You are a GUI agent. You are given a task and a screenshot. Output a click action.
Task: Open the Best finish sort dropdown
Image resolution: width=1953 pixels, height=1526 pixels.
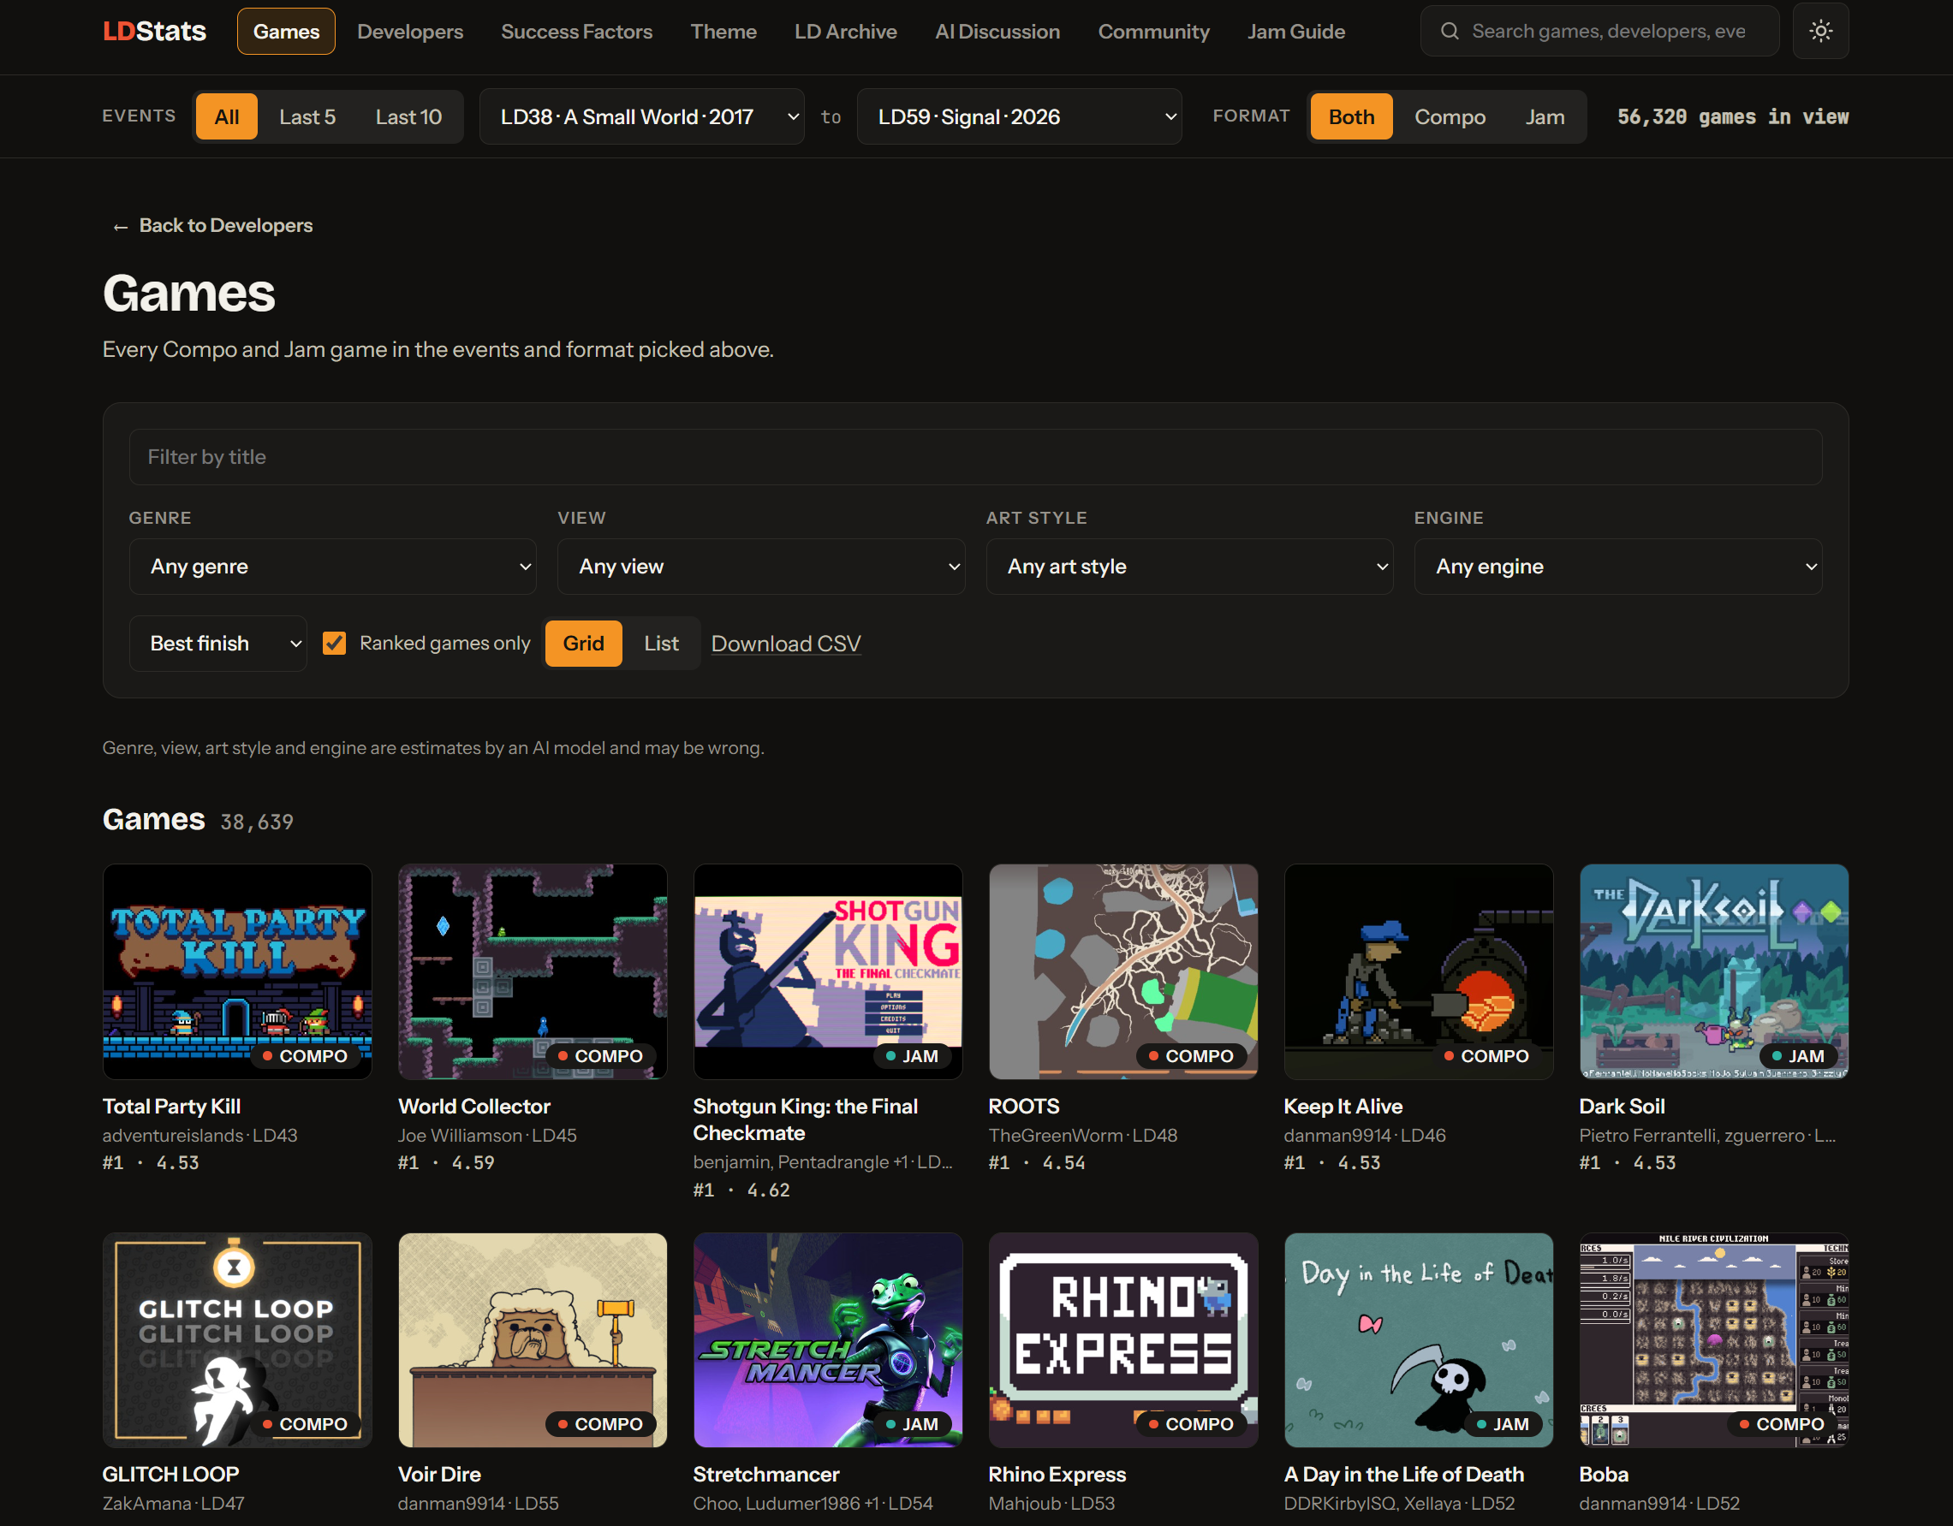pos(217,643)
